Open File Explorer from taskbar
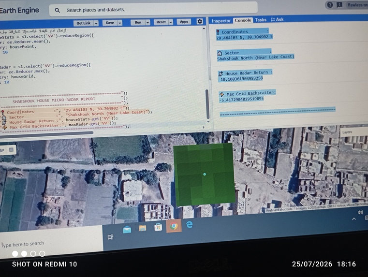 [x=143, y=228]
